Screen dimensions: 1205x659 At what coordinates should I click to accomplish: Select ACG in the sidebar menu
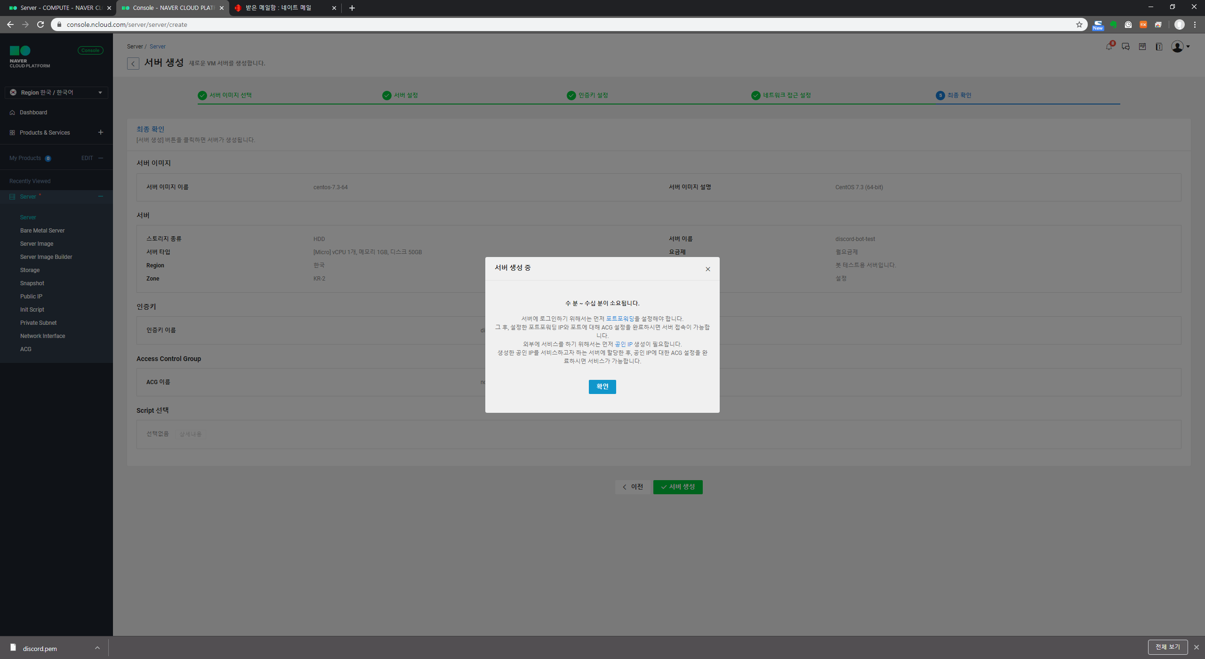point(26,349)
